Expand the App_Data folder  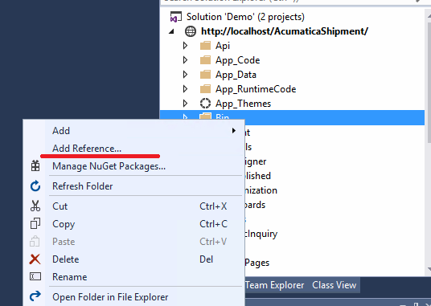click(185, 75)
